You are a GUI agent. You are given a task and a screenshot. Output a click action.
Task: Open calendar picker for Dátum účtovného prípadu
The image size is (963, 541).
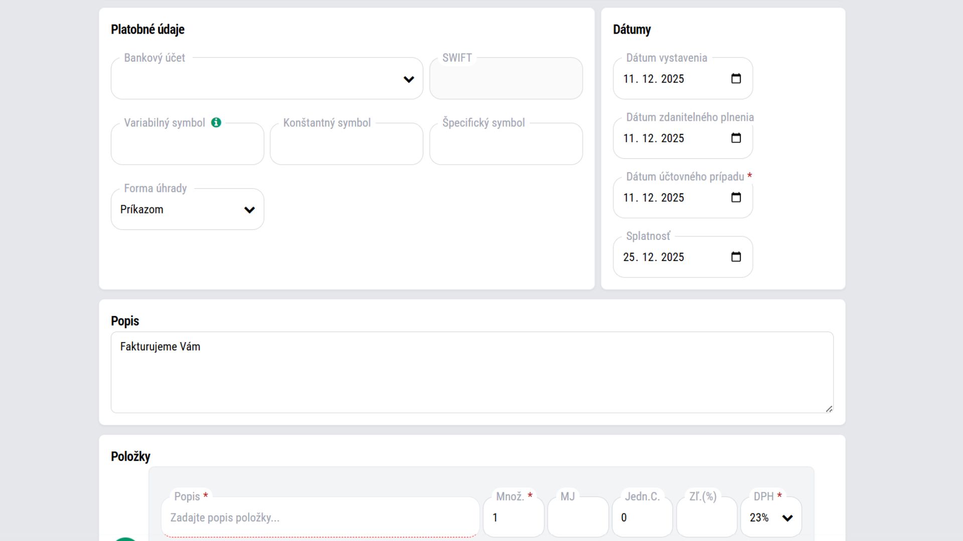point(736,198)
